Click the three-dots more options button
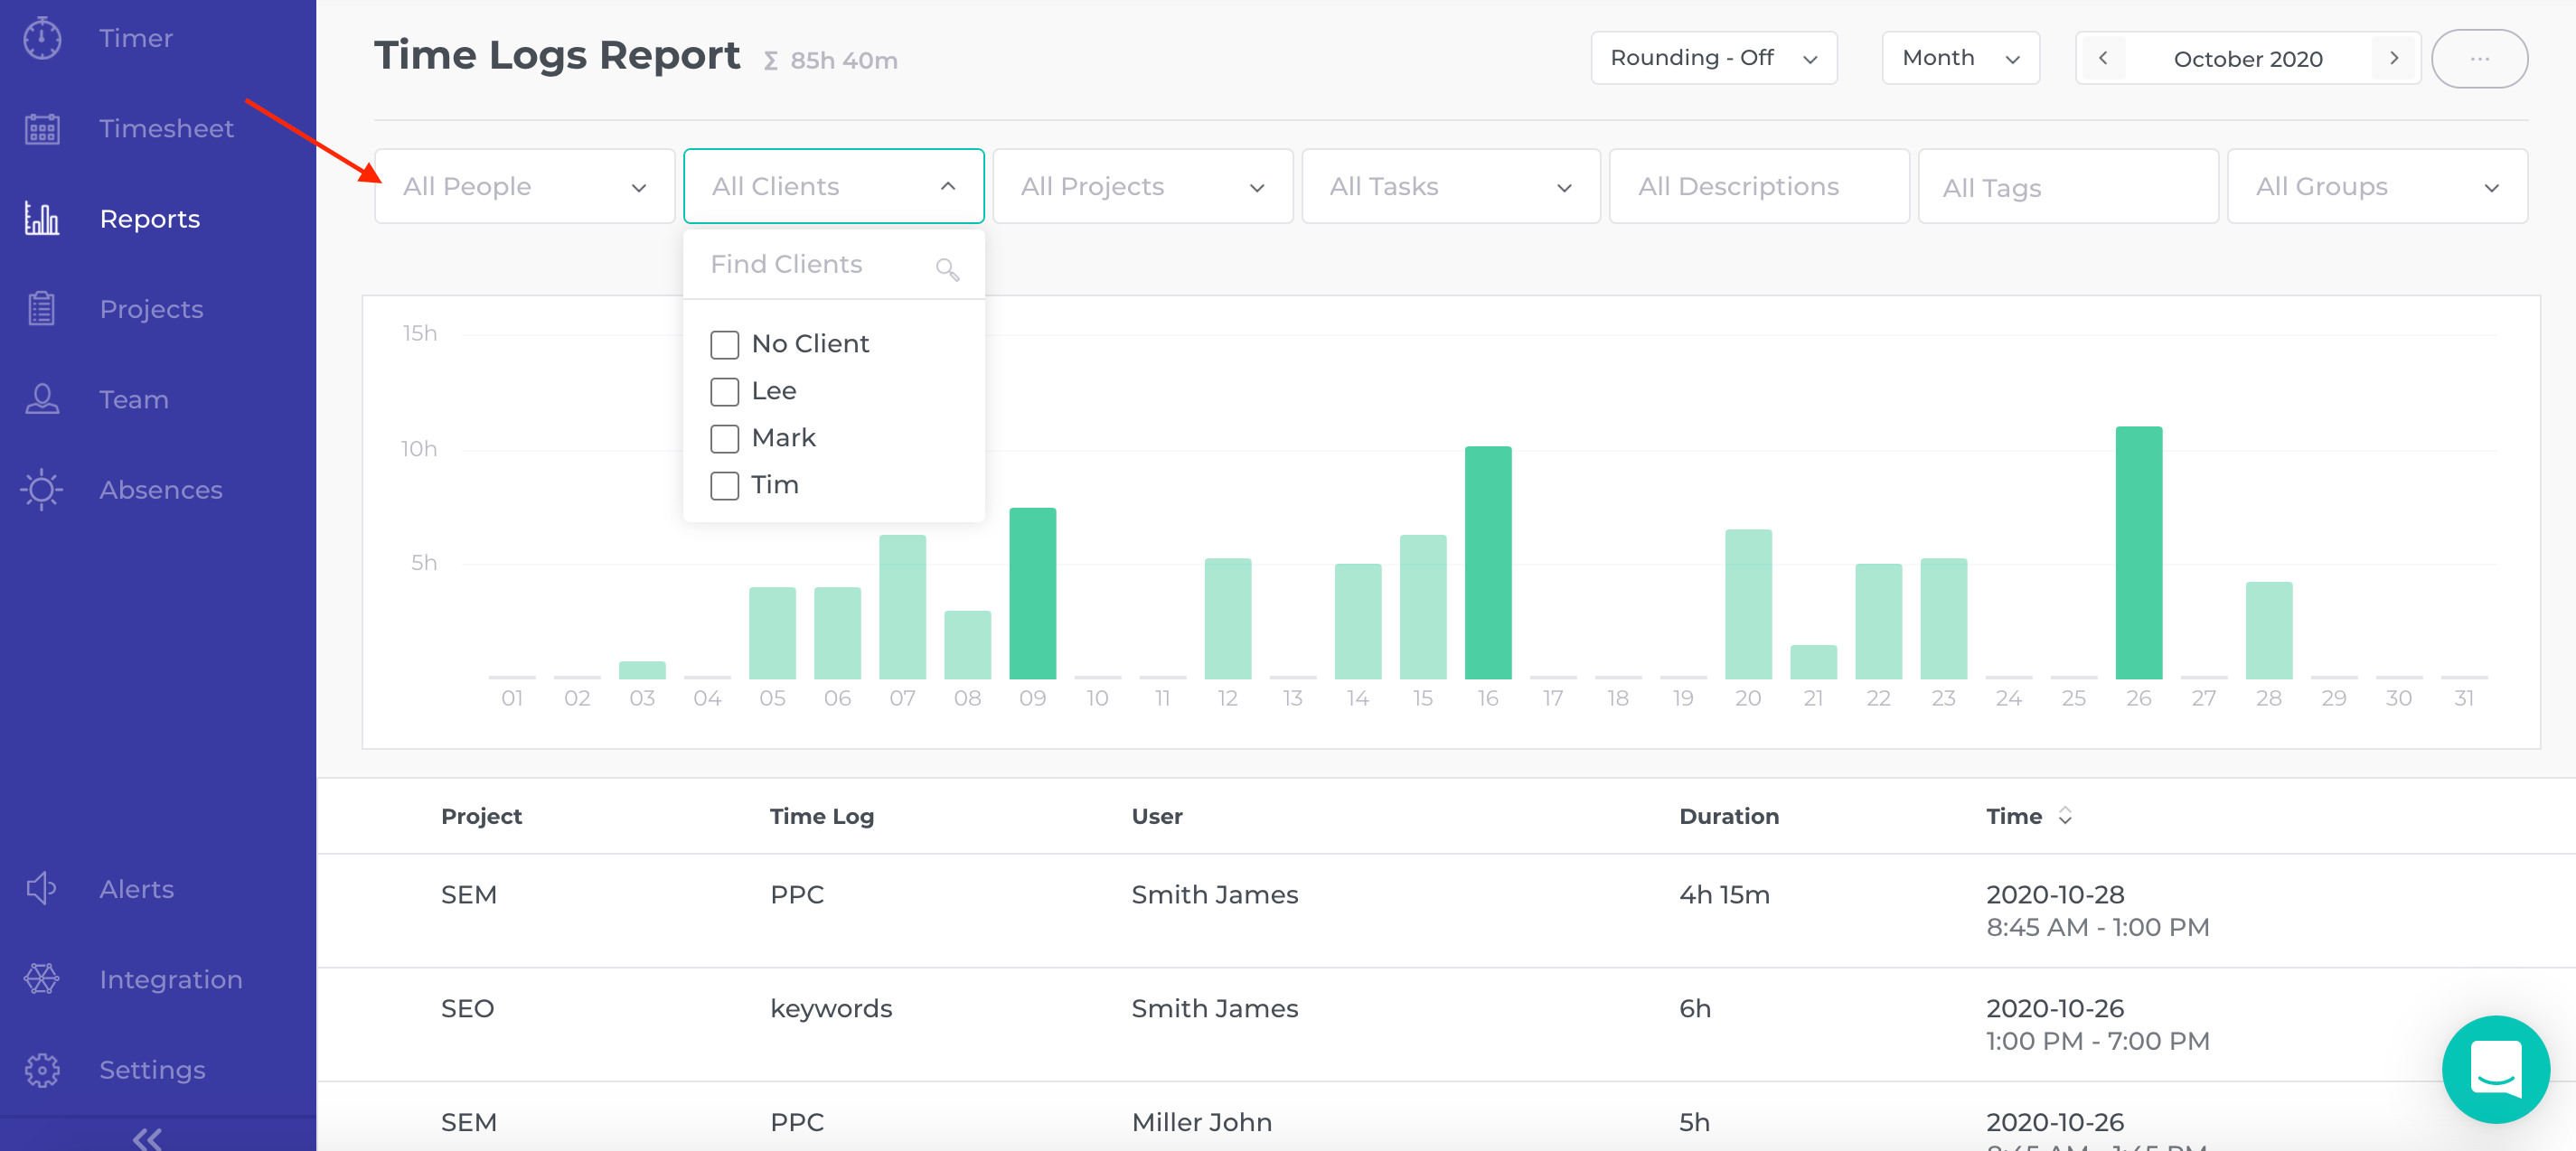The height and width of the screenshot is (1151, 2576). click(2479, 59)
